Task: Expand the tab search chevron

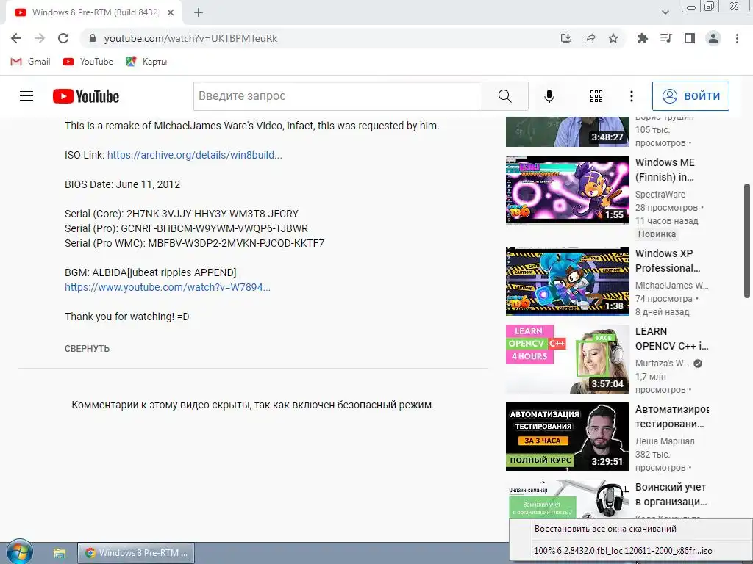Action: tap(665, 13)
